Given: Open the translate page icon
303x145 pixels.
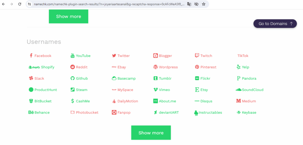Looking at the screenshot, I should point(189,4).
